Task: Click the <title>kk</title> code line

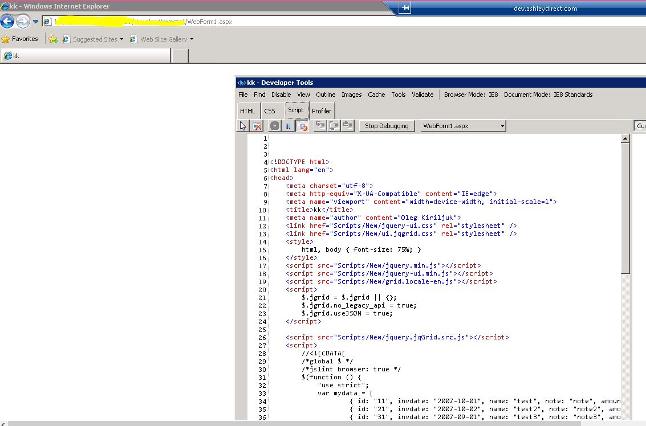Action: [x=319, y=210]
